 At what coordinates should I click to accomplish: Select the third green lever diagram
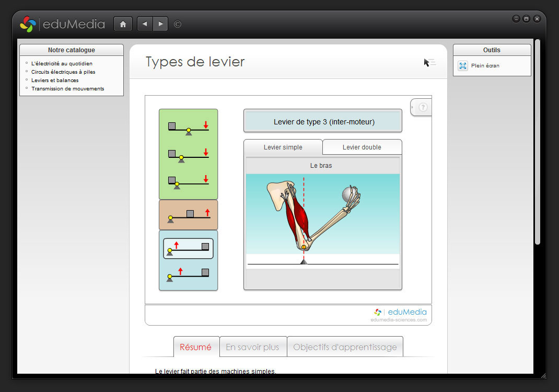[188, 181]
